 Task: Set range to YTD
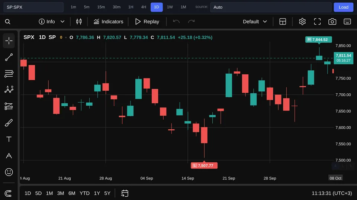(84, 193)
